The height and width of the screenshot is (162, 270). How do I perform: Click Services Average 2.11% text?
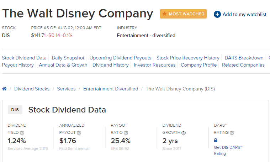pos(28,148)
